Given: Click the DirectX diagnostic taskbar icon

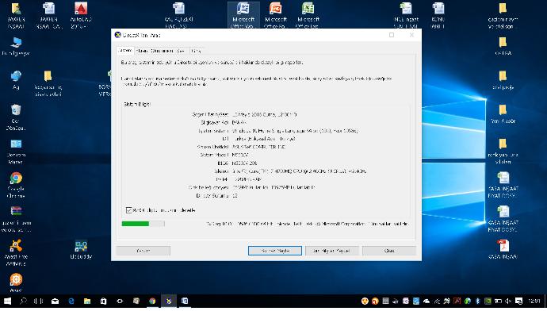Looking at the screenshot, I should (169, 301).
